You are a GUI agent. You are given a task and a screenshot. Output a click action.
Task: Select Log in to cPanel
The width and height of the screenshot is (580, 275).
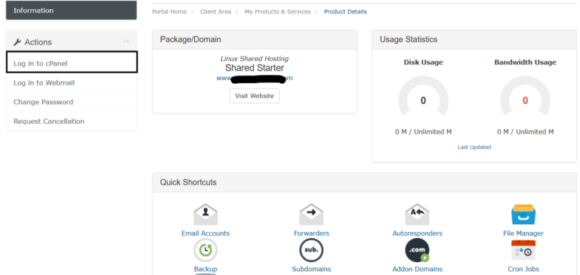click(x=72, y=62)
